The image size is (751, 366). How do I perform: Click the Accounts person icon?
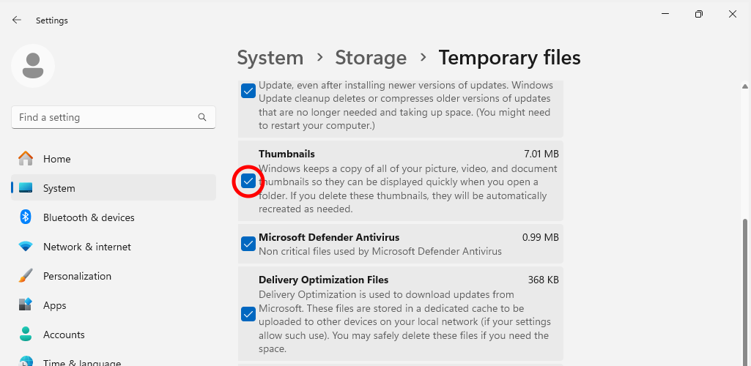[x=26, y=335]
